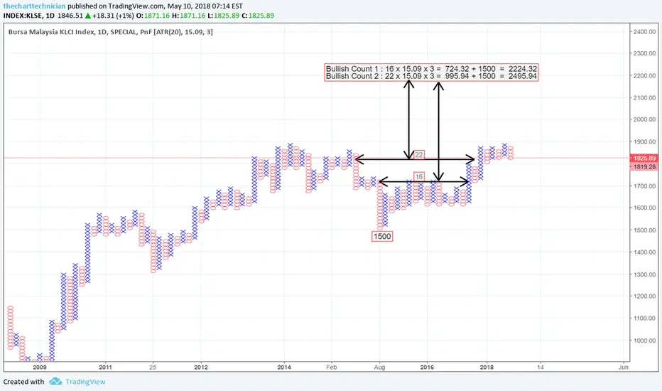The image size is (662, 391).
Task: Click the 2011 time axis label
Action: click(x=106, y=368)
